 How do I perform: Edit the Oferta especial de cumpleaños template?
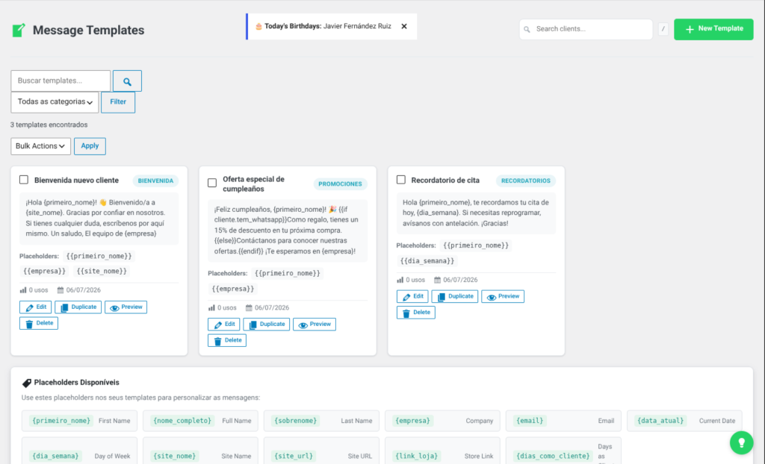click(224, 324)
